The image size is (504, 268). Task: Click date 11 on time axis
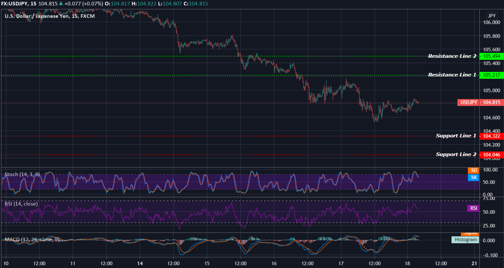click(73, 263)
